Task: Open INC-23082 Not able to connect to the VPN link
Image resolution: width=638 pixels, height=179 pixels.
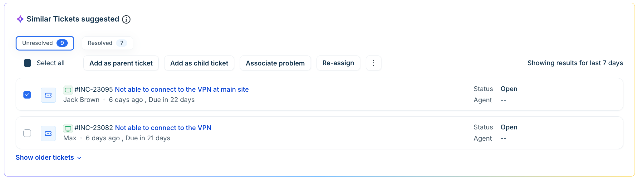Action: tap(163, 128)
